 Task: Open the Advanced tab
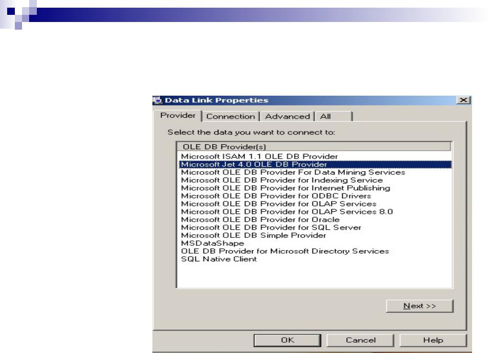(x=287, y=117)
